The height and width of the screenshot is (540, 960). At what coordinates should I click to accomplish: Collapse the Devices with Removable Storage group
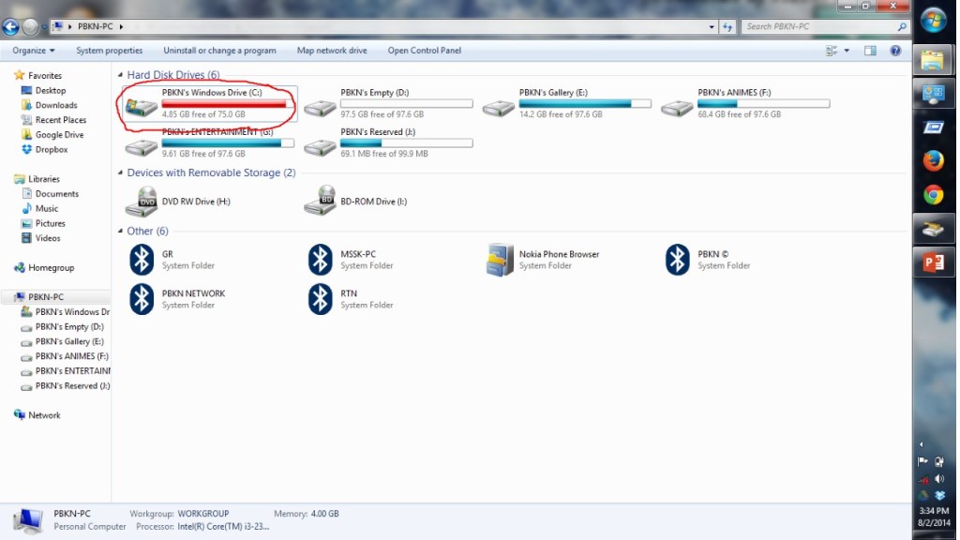[120, 173]
